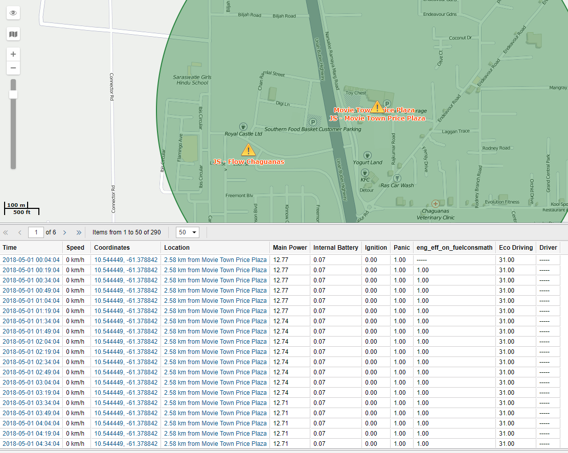Jump to the last page arrow
568x453 pixels.
coord(79,232)
